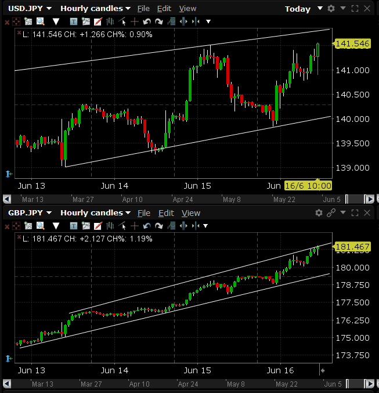Select the magnifier zoom tool in USD.JPY toolbar
The image size is (379, 393).
click(x=41, y=22)
